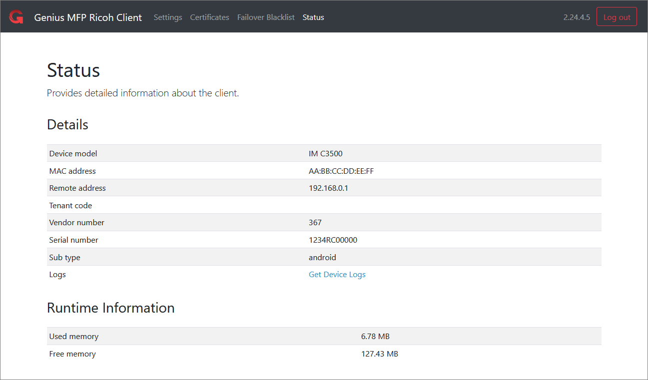
Task: Select IP address 192.168.0.1
Action: (328, 188)
